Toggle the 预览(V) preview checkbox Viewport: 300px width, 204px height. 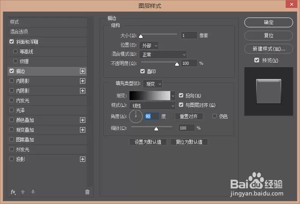257,60
